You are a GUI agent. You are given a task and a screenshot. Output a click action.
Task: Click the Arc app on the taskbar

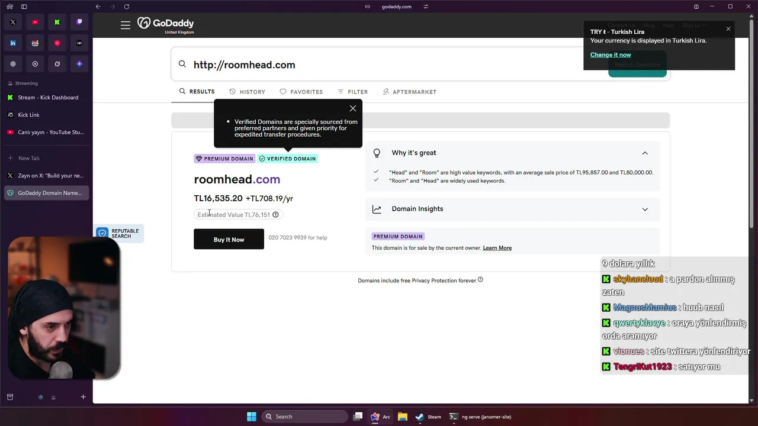[380, 417]
